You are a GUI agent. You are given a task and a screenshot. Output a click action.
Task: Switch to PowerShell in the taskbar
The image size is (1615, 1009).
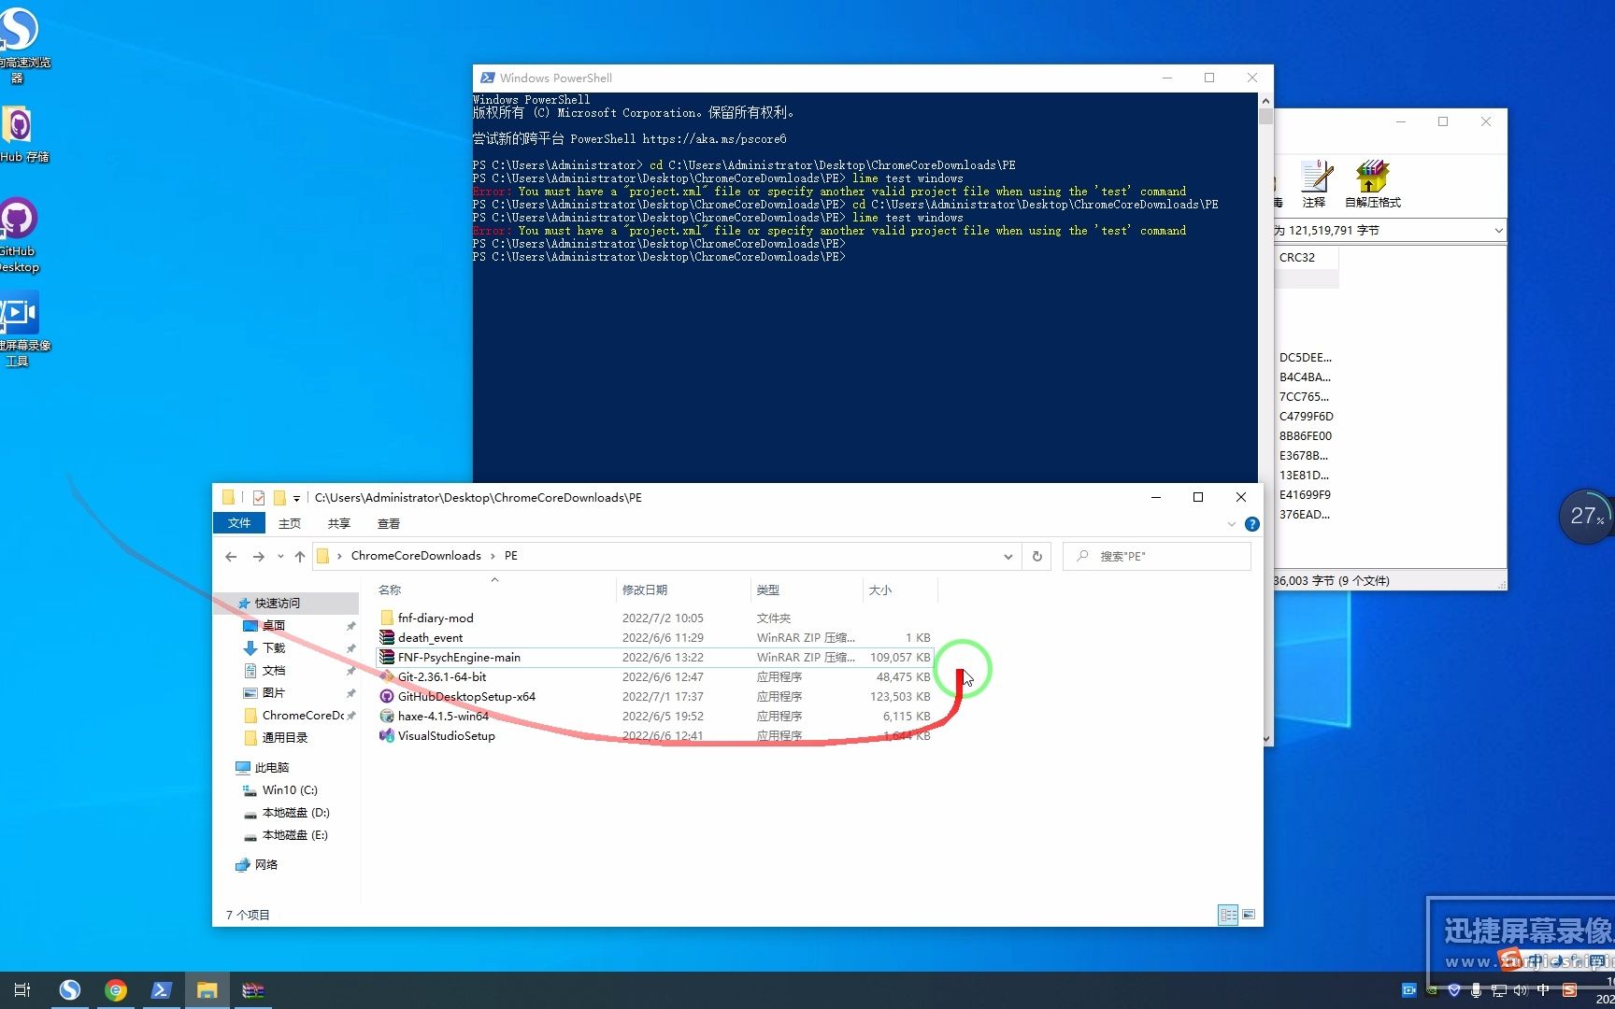point(161,990)
